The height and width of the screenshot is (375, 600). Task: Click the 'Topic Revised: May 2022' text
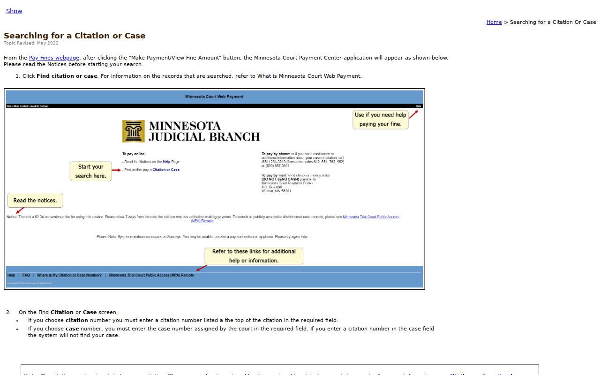click(x=31, y=43)
